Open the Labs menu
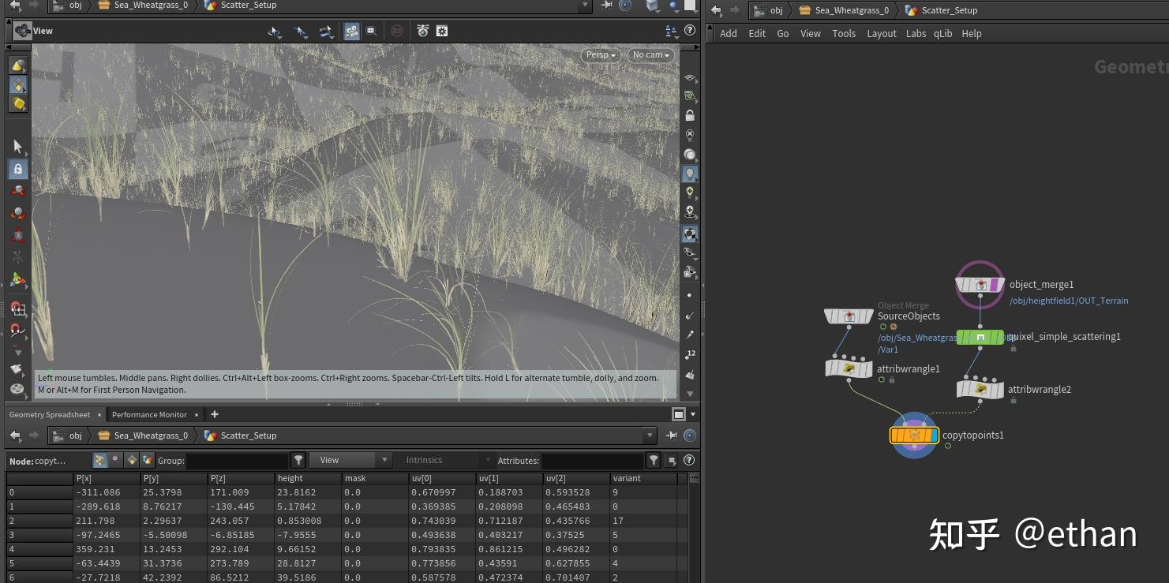Screen dimensions: 1169x583 click(x=916, y=33)
